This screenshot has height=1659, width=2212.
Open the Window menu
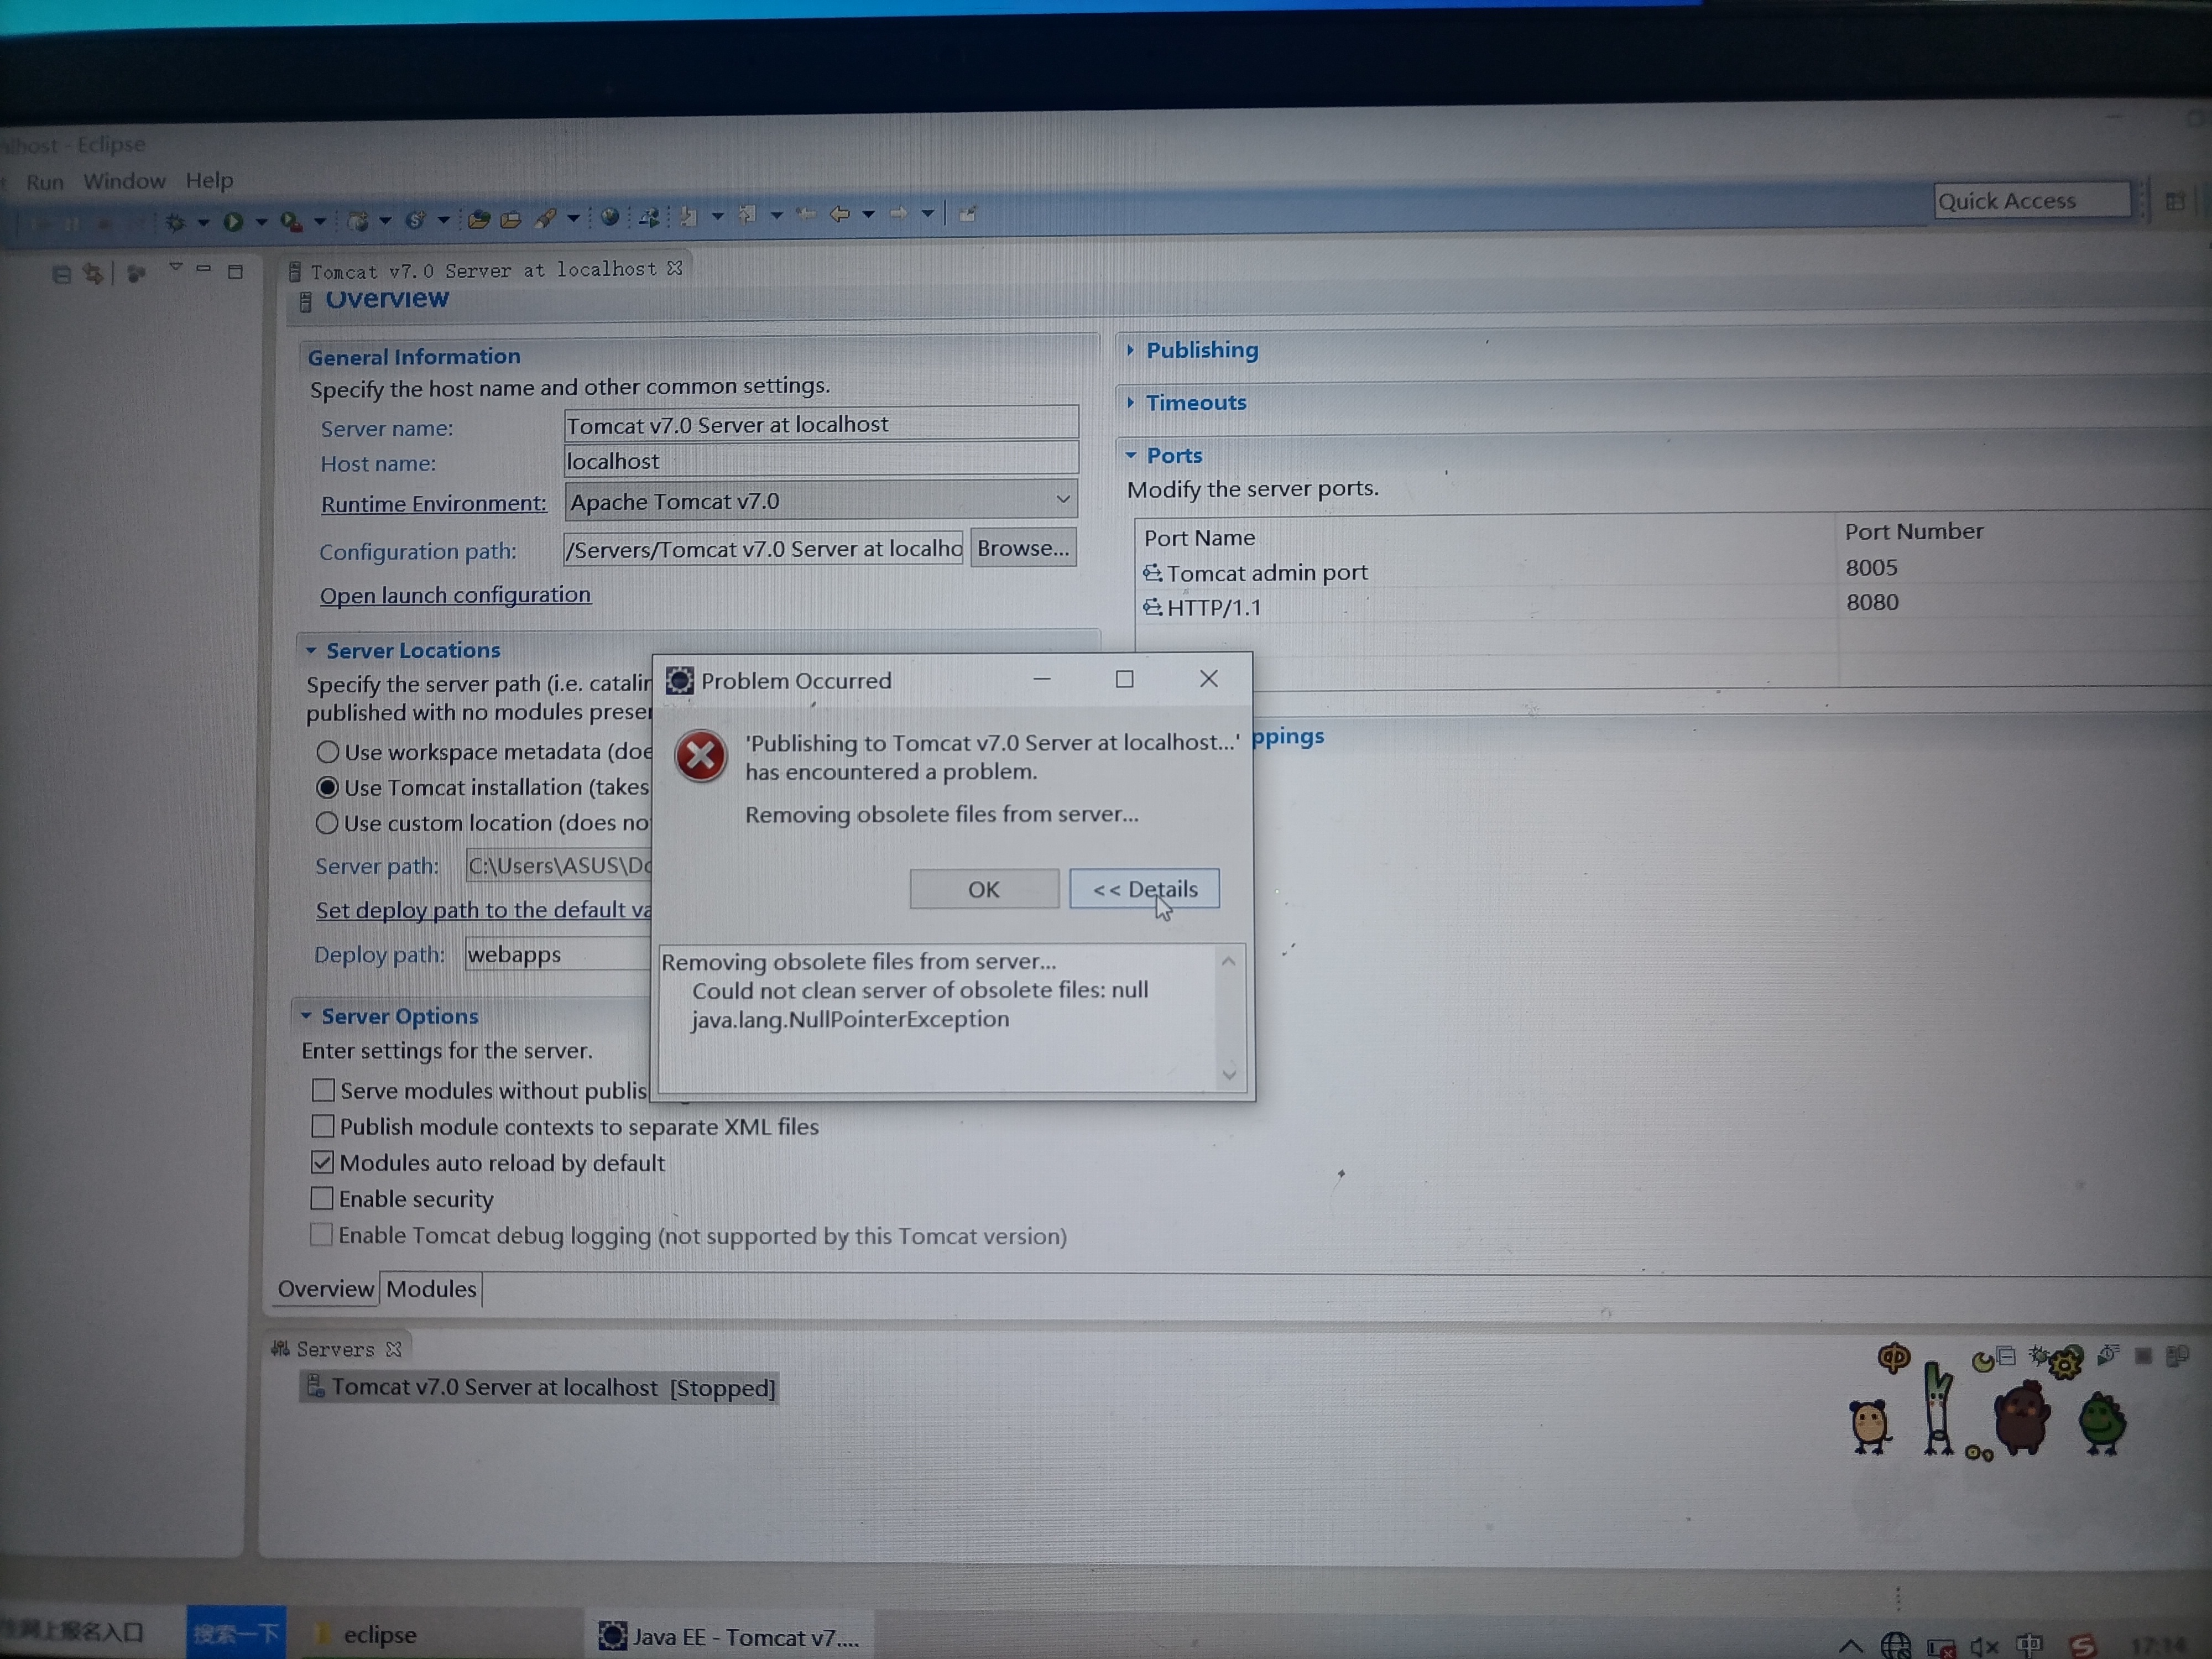point(124,181)
